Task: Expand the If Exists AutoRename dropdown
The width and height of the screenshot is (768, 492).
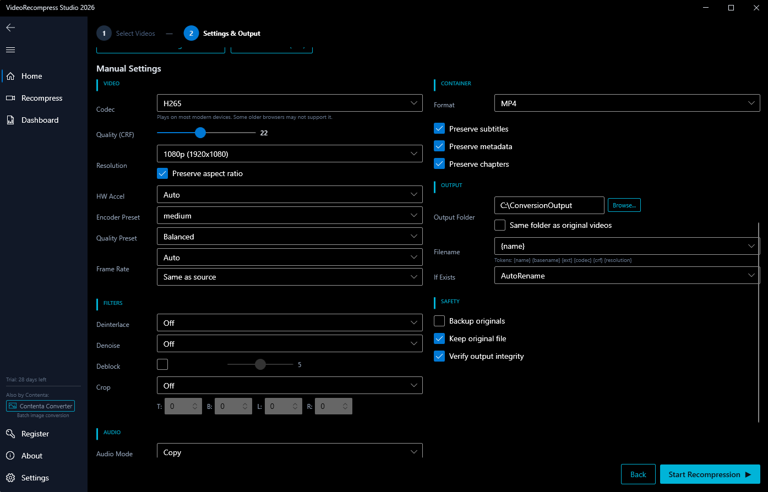Action: tap(627, 276)
